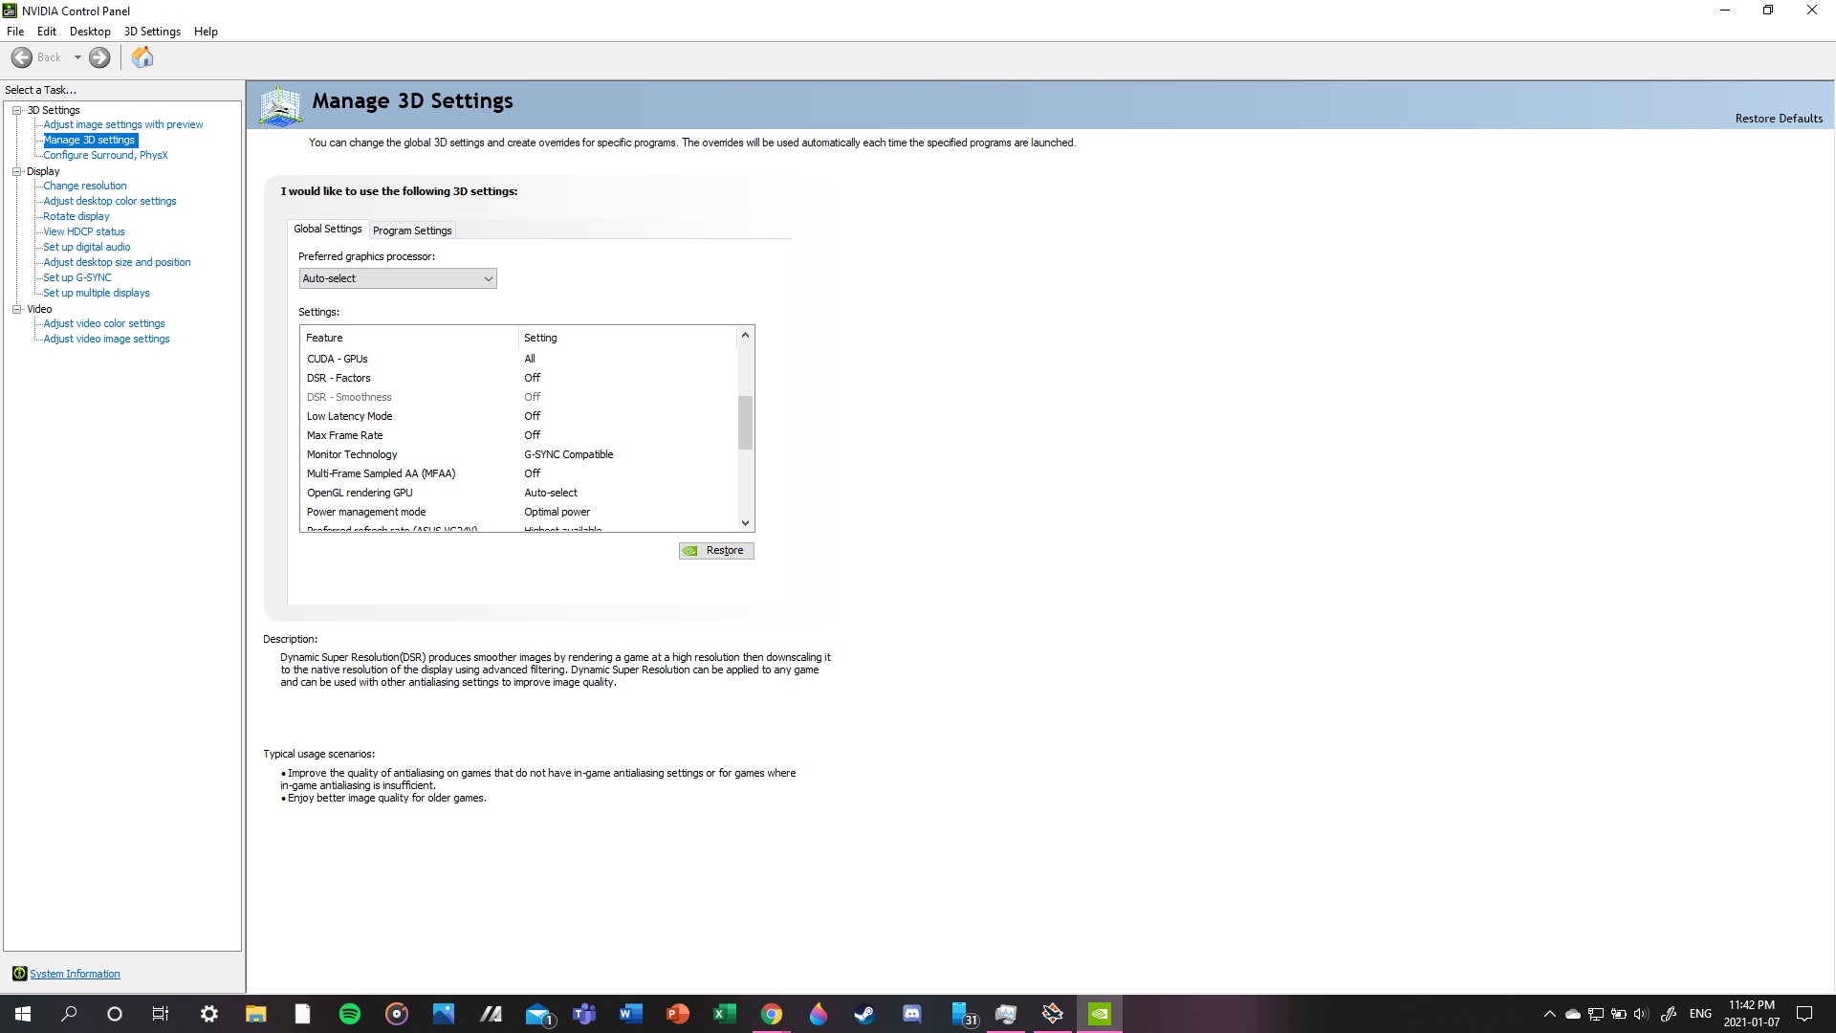Screen dimensions: 1836x1033
Task: Open Google Chrome from the taskbar
Action: coord(772,1014)
